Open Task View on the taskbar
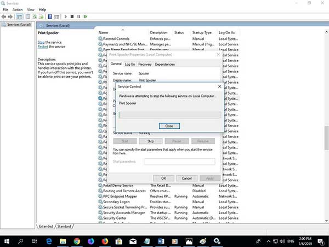This screenshot has height=247, width=329. coord(34,242)
